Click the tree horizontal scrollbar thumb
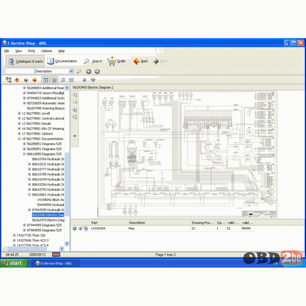The width and height of the screenshot is (306, 306). coord(27,248)
